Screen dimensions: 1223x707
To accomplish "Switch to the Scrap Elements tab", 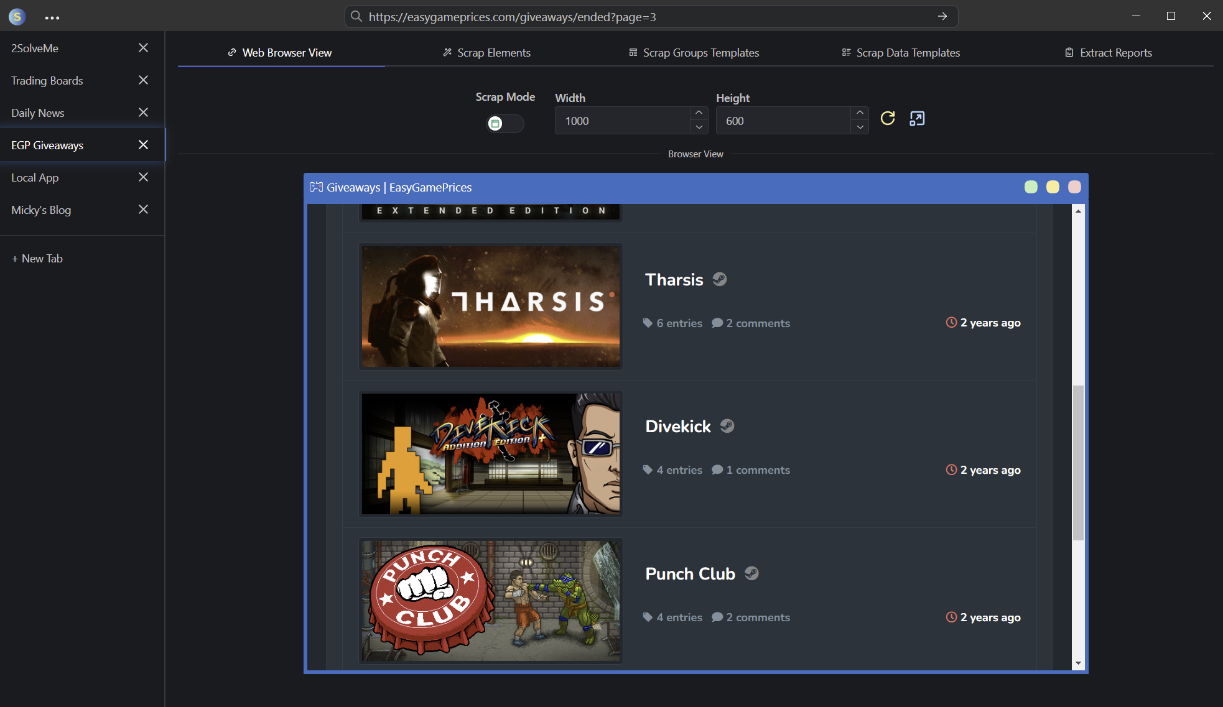I will [x=486, y=53].
